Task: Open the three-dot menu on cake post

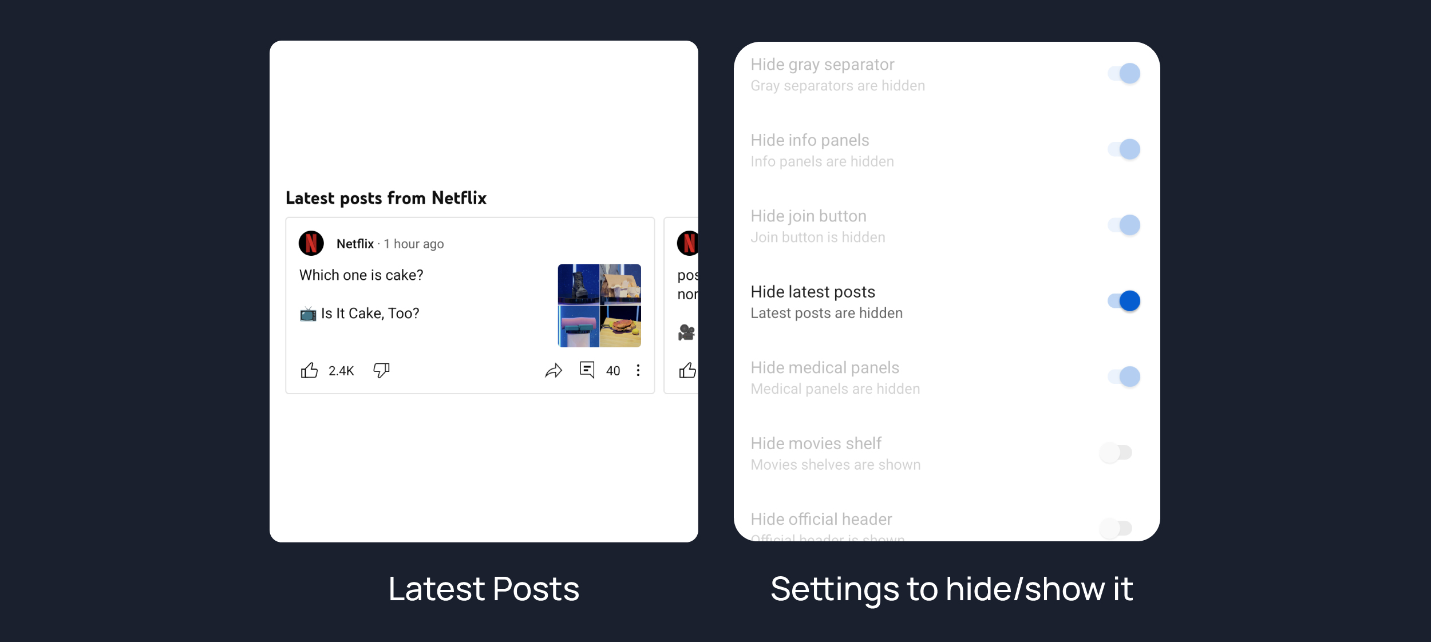Action: pos(638,370)
